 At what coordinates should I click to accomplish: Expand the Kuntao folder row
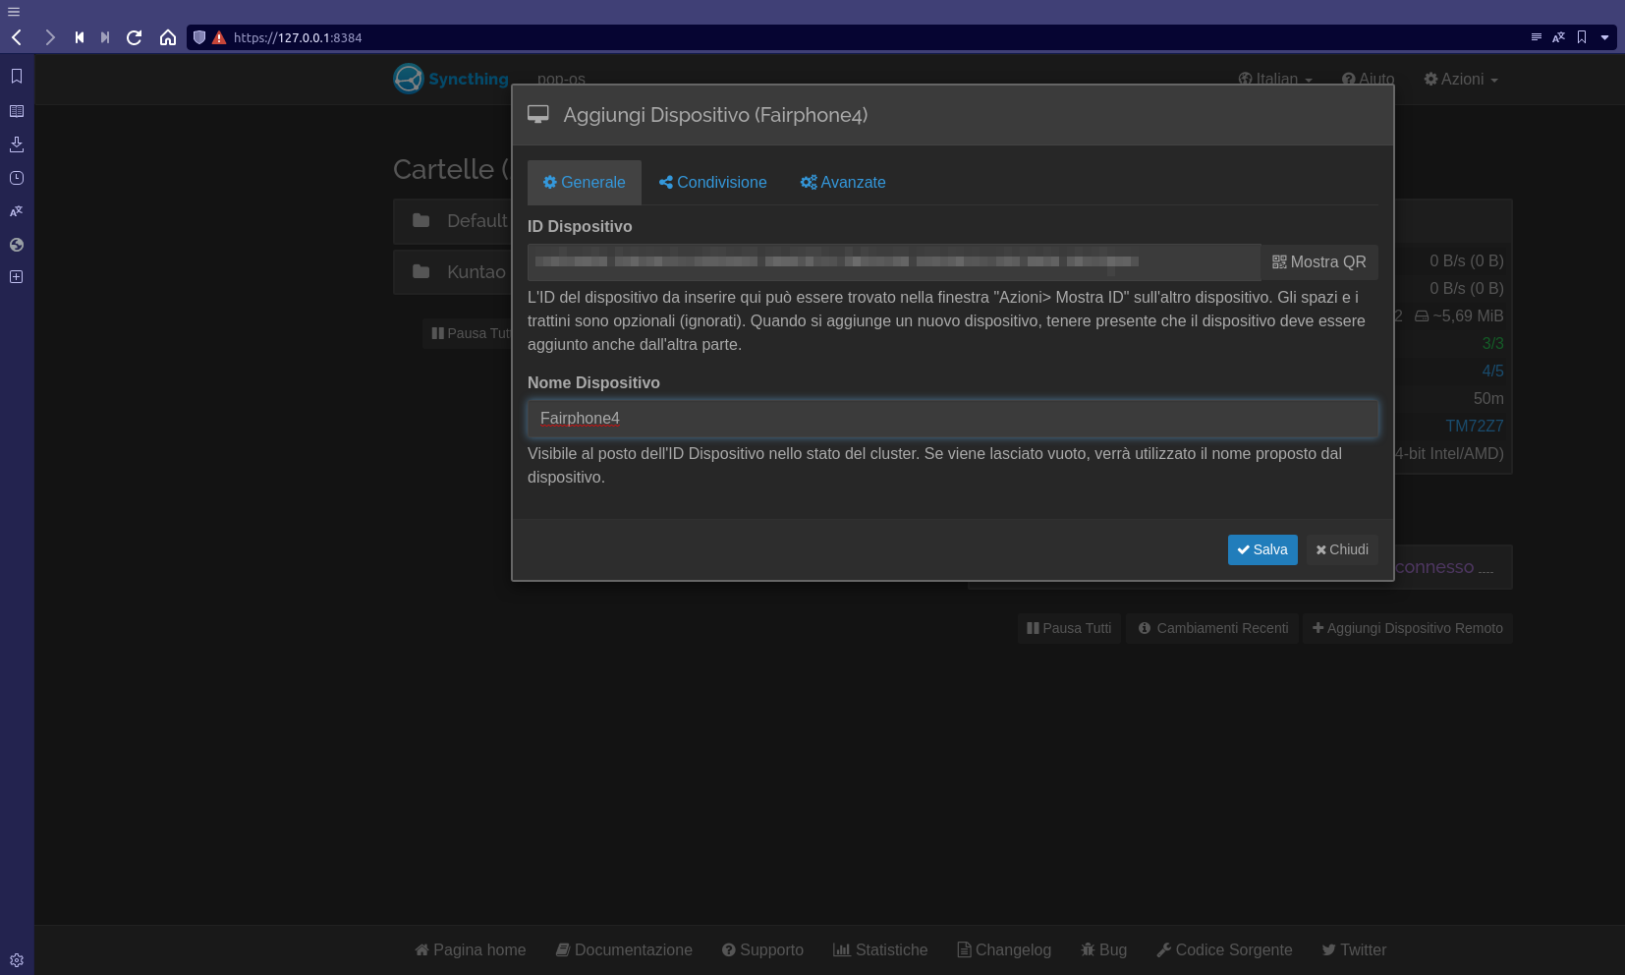click(x=452, y=272)
